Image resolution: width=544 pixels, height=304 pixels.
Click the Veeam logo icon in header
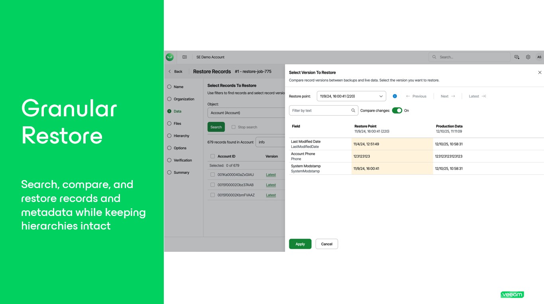click(170, 57)
